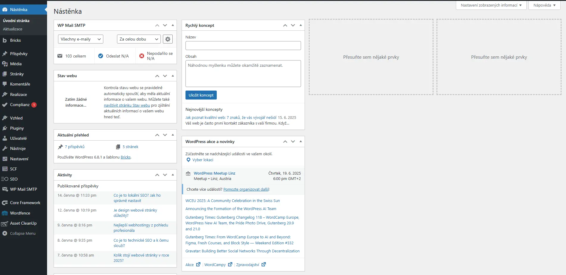Move WordPress akce a novinky up

(285, 142)
